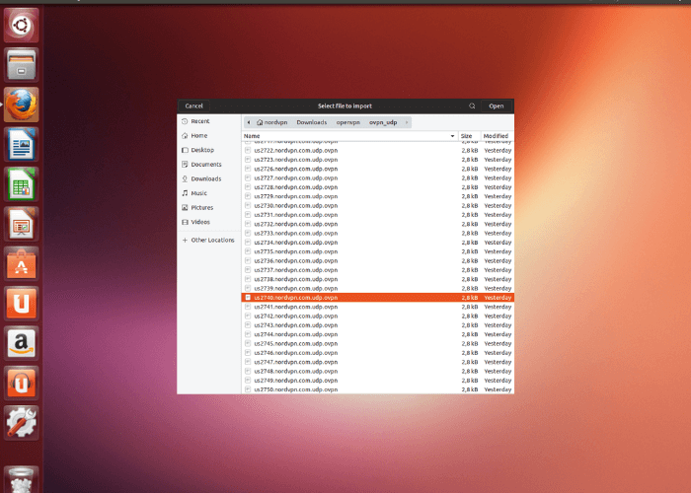The width and height of the screenshot is (691, 493).
Task: Sort files by Name column header
Action: (x=349, y=136)
